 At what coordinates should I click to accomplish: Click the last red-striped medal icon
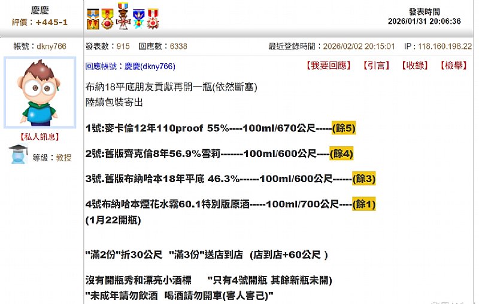tap(153, 19)
